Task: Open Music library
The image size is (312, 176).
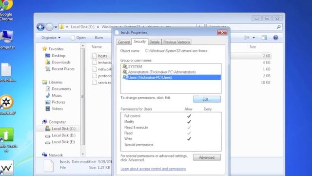Action: 54,95
